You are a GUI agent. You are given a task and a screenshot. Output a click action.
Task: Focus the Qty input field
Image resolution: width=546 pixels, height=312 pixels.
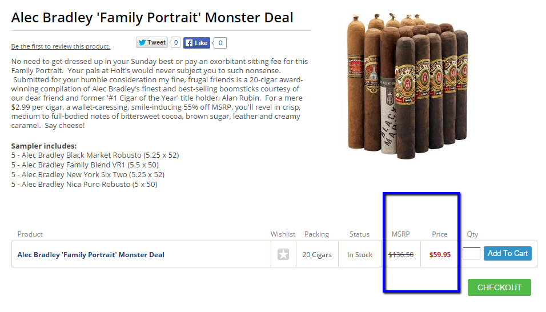click(x=471, y=254)
